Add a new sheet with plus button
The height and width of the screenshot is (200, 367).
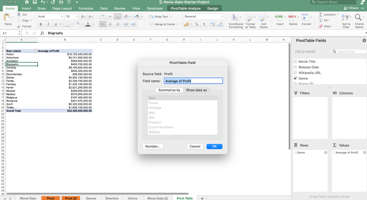(x=202, y=199)
